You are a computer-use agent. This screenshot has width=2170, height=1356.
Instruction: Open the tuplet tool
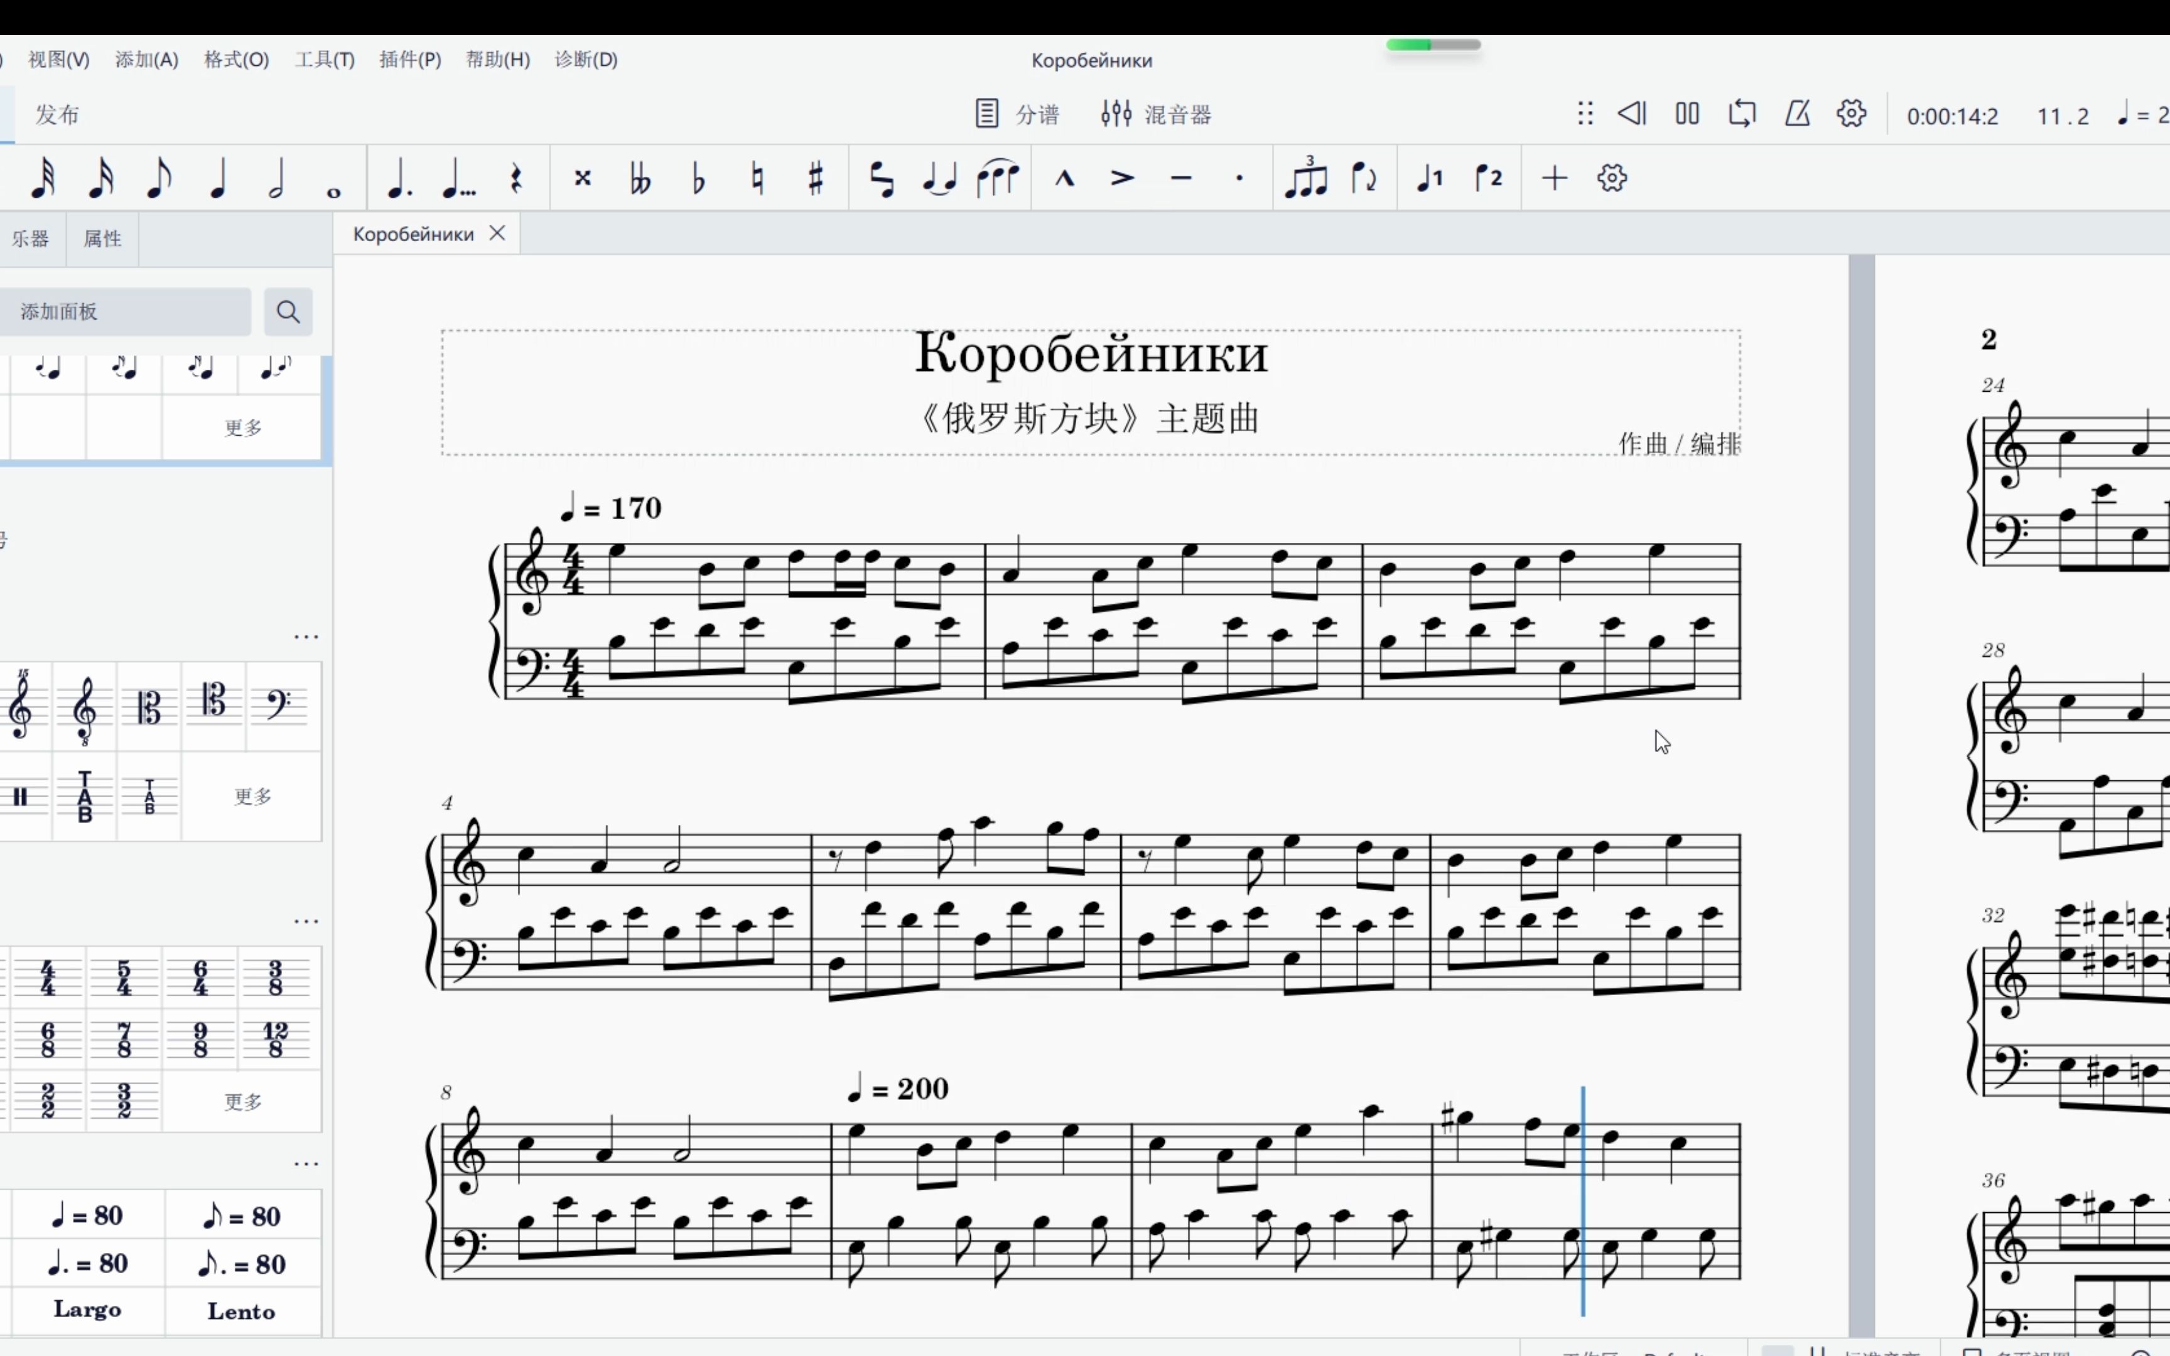coord(1305,176)
